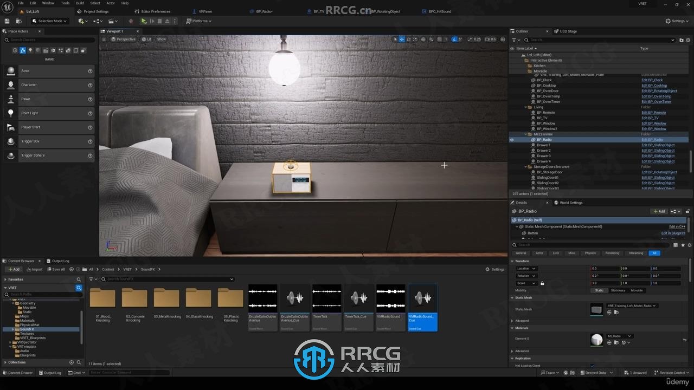Click Edit in Blueprint link for Button

[673, 233]
